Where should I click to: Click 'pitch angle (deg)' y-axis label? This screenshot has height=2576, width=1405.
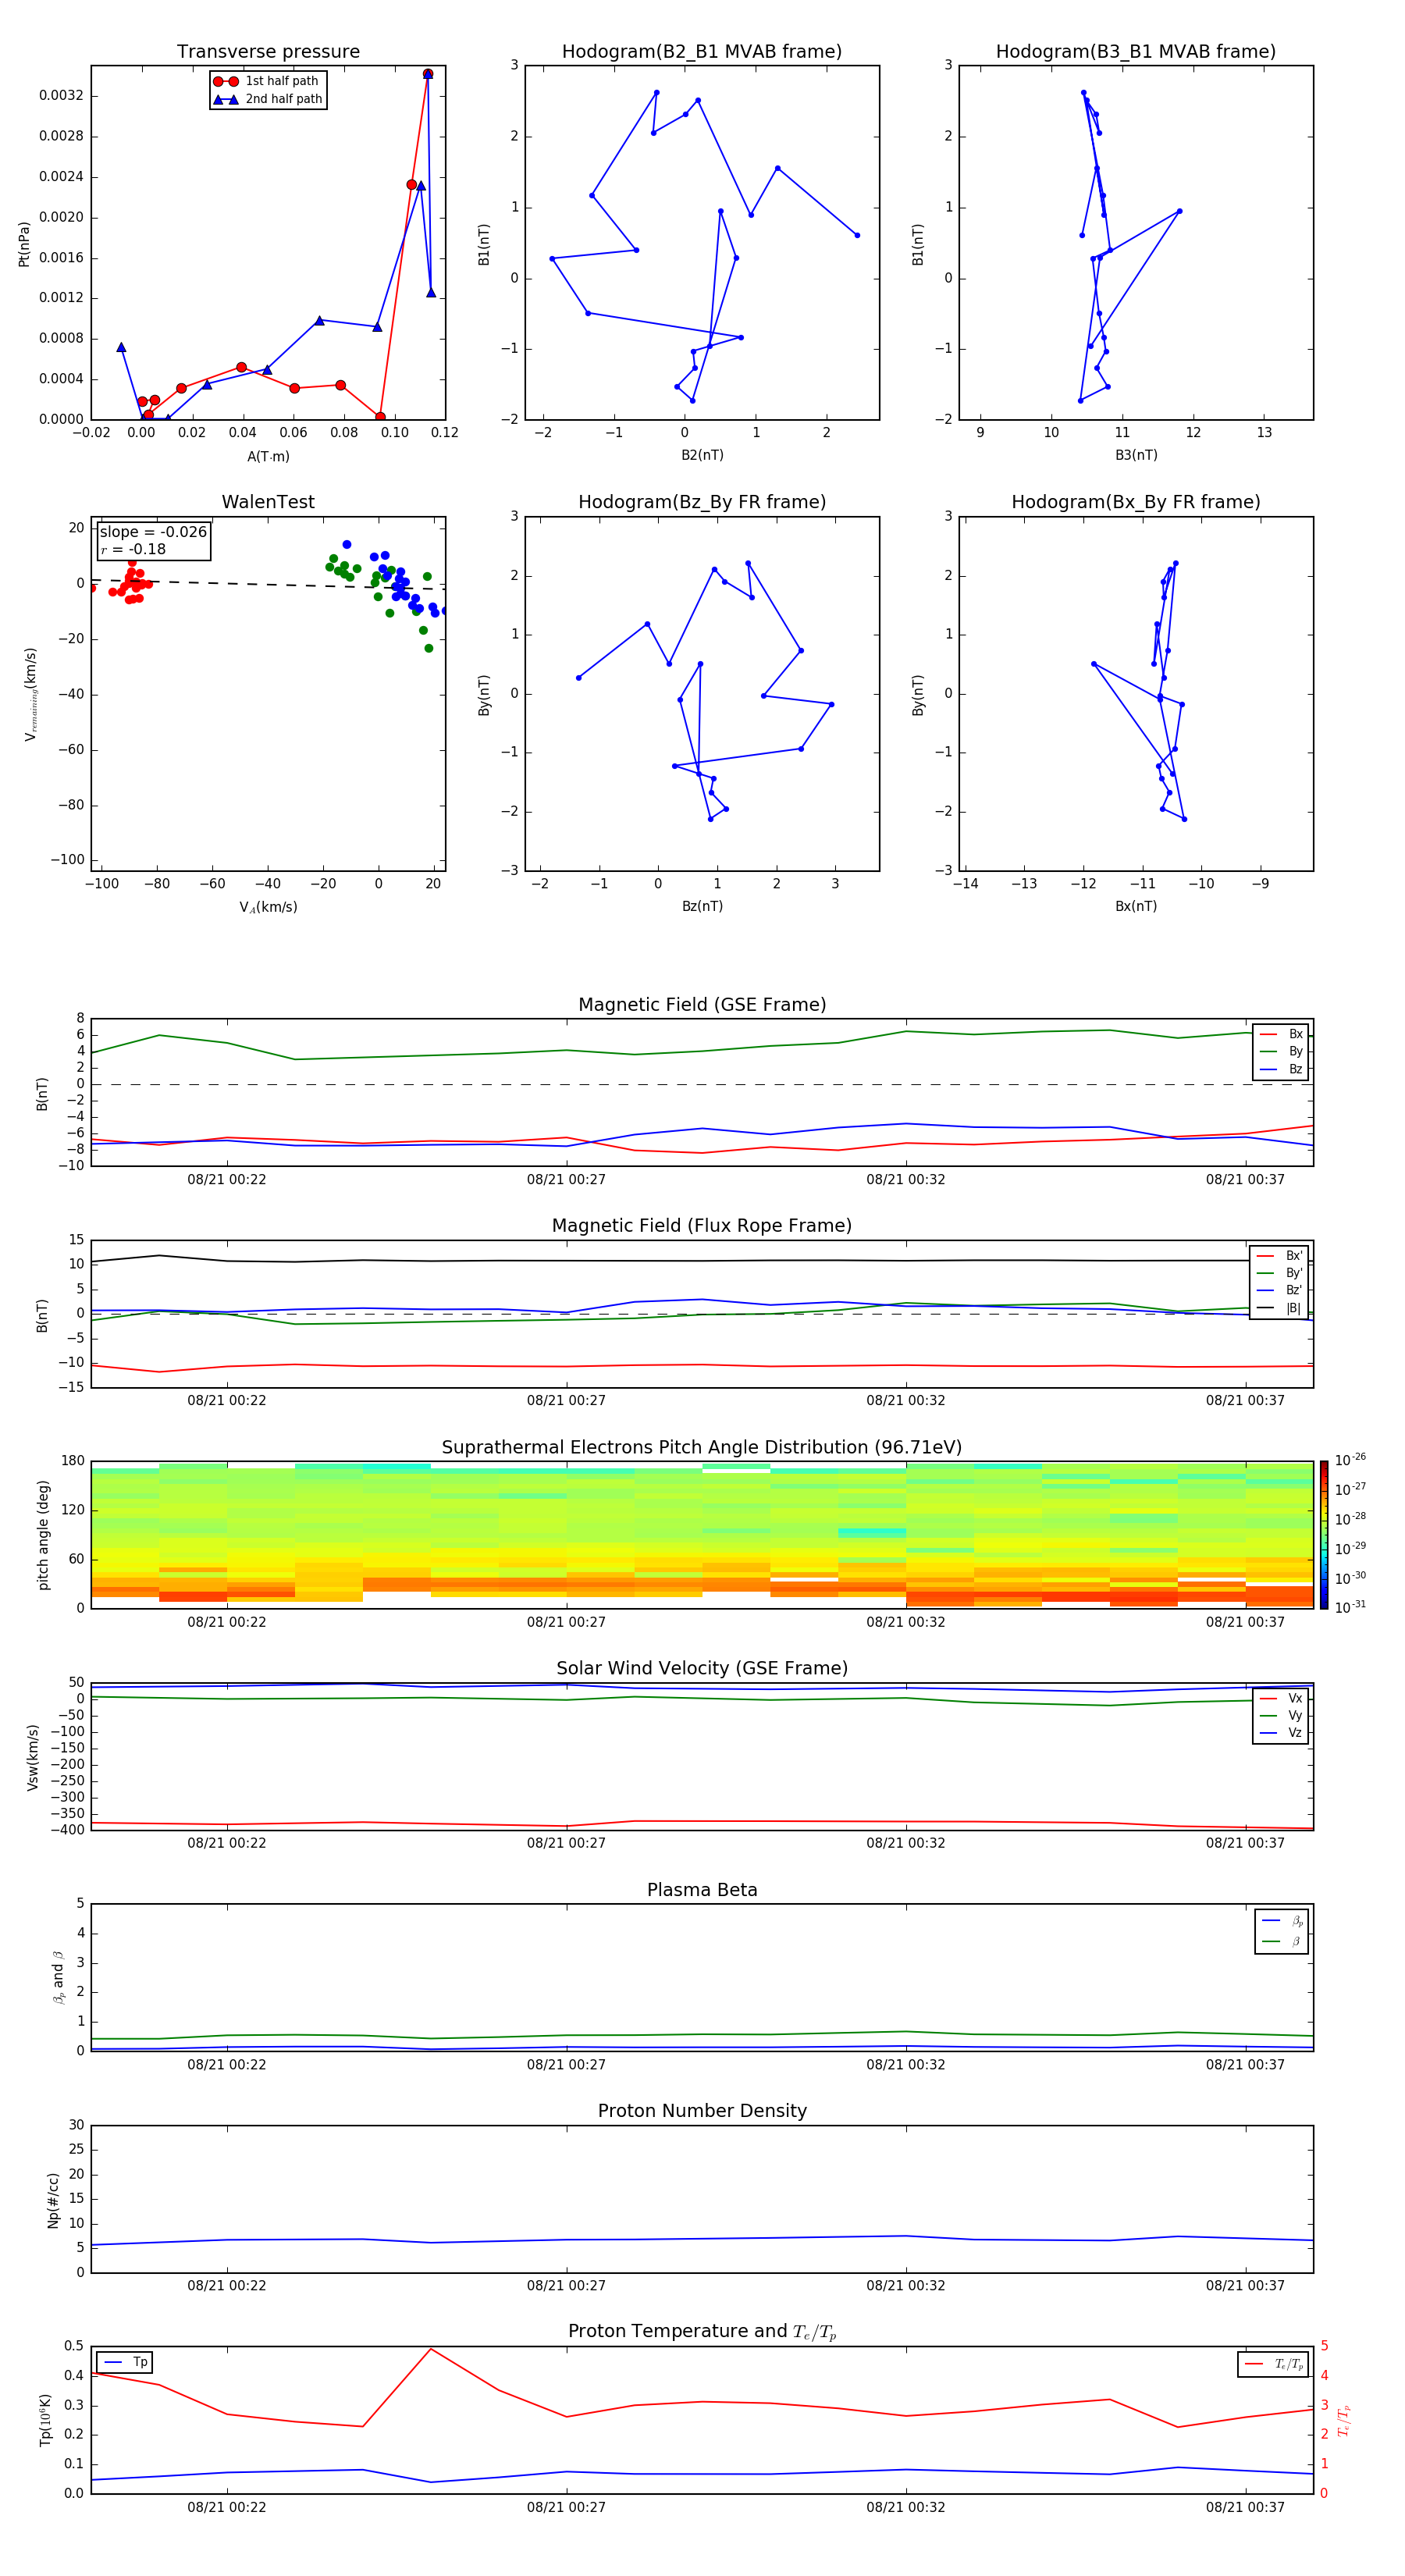tap(43, 1535)
